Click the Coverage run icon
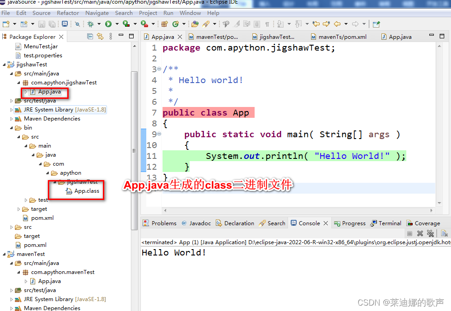 pyautogui.click(x=126, y=24)
